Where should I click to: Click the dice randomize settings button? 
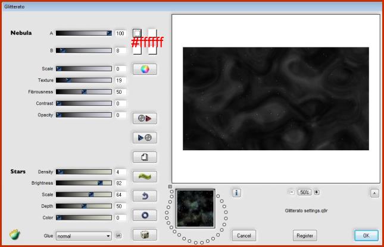click(143, 235)
